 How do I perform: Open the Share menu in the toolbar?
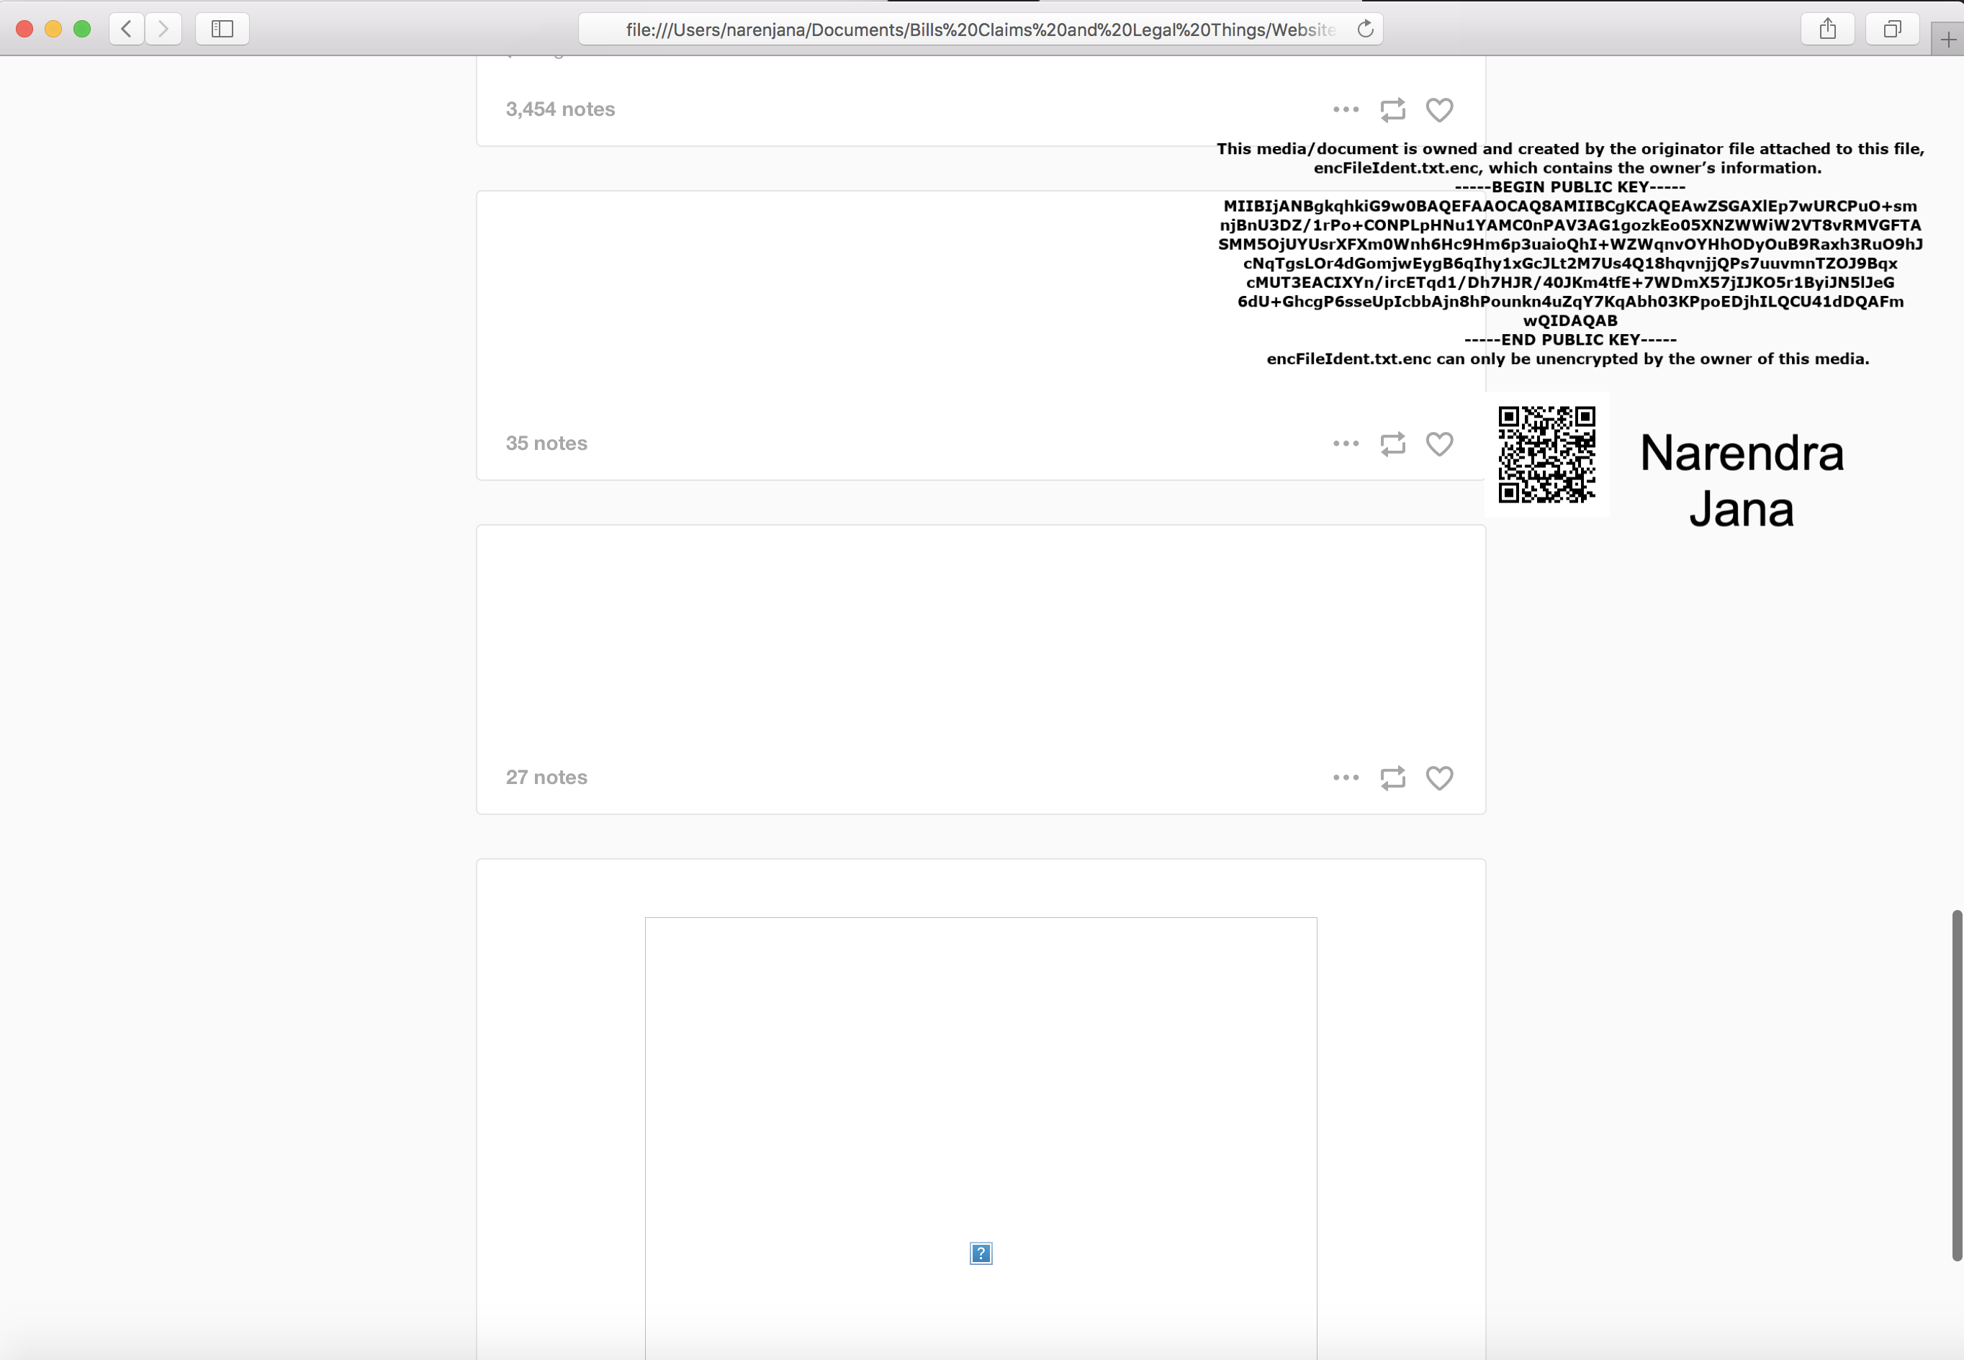pos(1826,29)
